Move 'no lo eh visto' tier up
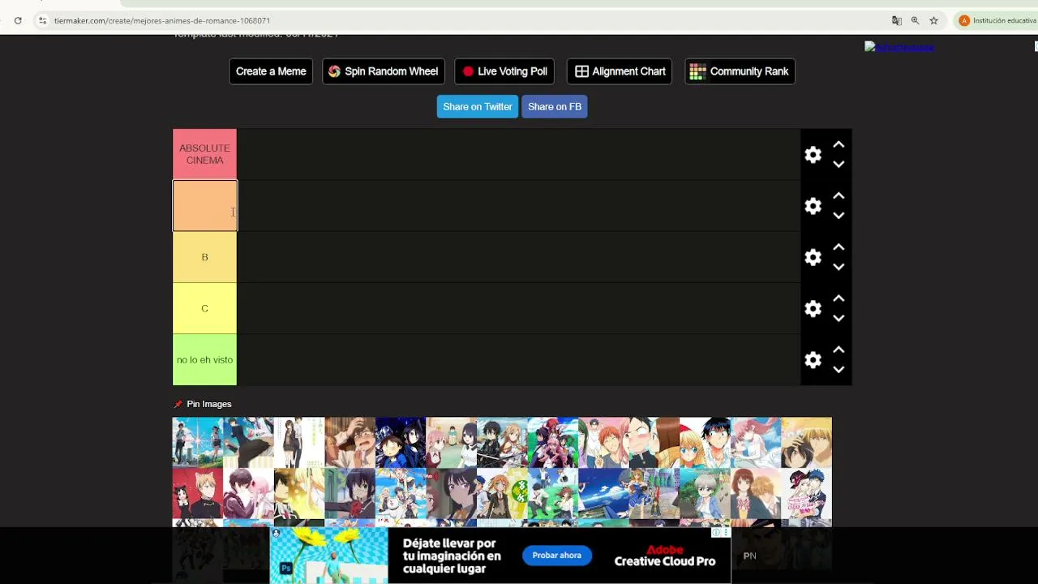Image resolution: width=1038 pixels, height=584 pixels. click(839, 350)
